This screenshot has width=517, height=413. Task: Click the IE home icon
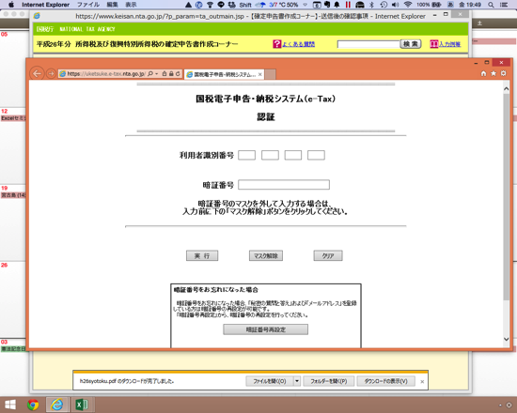[x=483, y=73]
